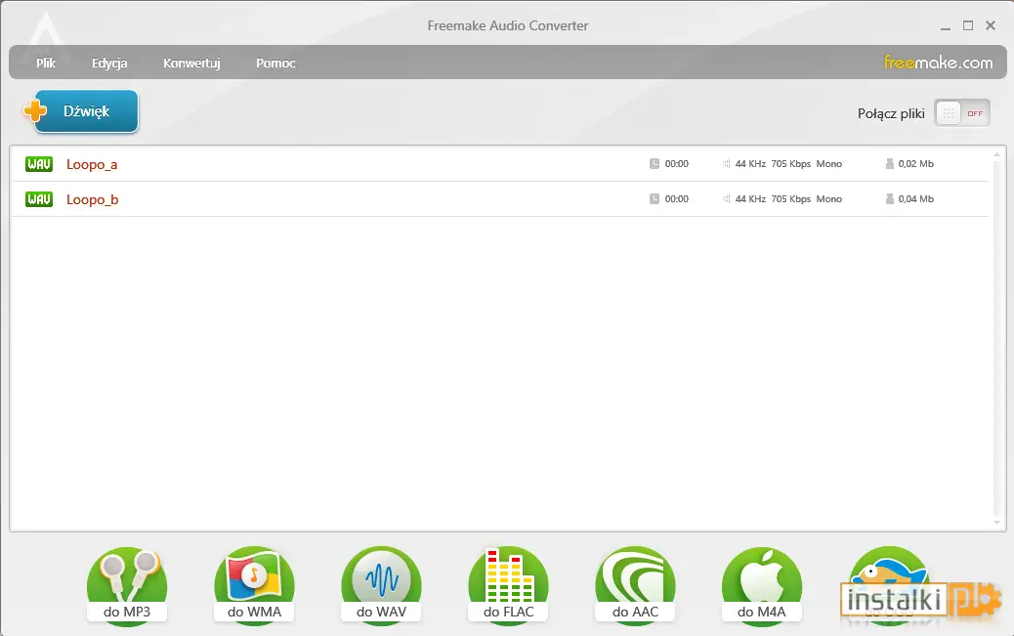The width and height of the screenshot is (1014, 636).
Task: Click the 0,02 Mb size value
Action: pos(915,164)
